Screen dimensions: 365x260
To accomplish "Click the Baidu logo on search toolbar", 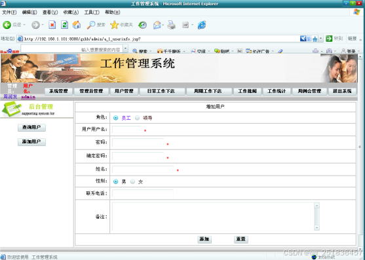I will (x=9, y=51).
